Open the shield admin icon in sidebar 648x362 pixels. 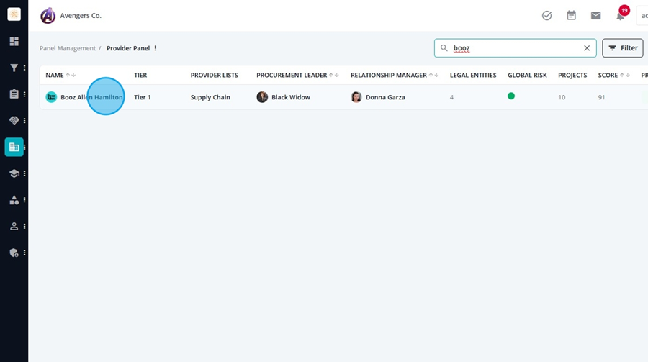point(14,253)
